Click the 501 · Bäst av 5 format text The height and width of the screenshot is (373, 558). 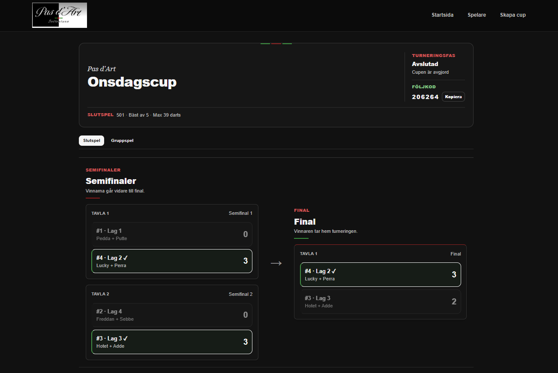pyautogui.click(x=148, y=115)
